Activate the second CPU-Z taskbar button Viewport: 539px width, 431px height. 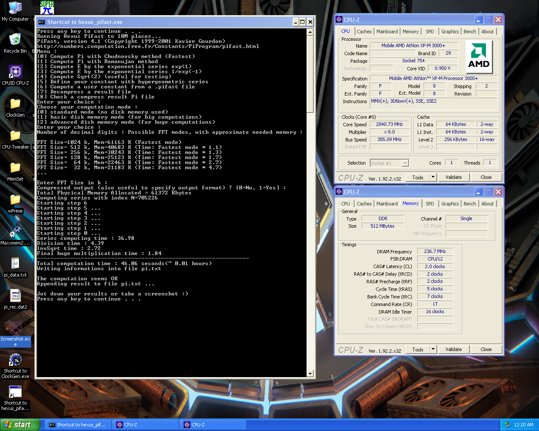[213, 425]
